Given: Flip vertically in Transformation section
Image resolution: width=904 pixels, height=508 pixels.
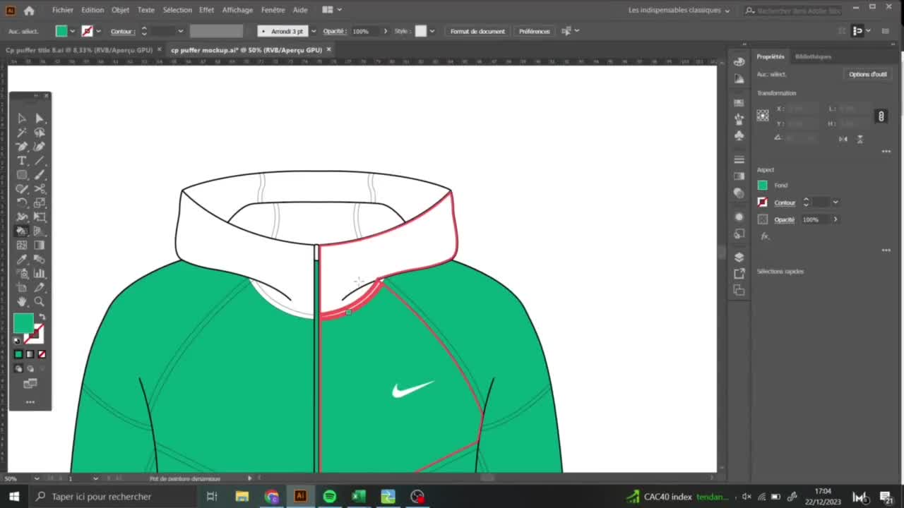Looking at the screenshot, I should click(x=860, y=139).
